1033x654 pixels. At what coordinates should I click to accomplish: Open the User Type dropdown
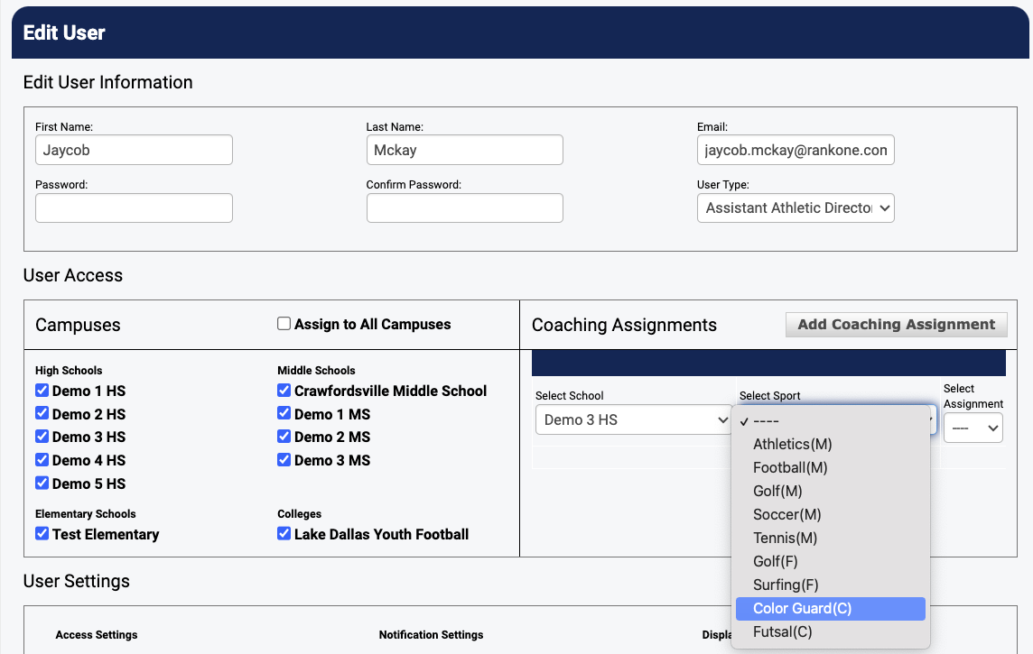click(x=796, y=207)
